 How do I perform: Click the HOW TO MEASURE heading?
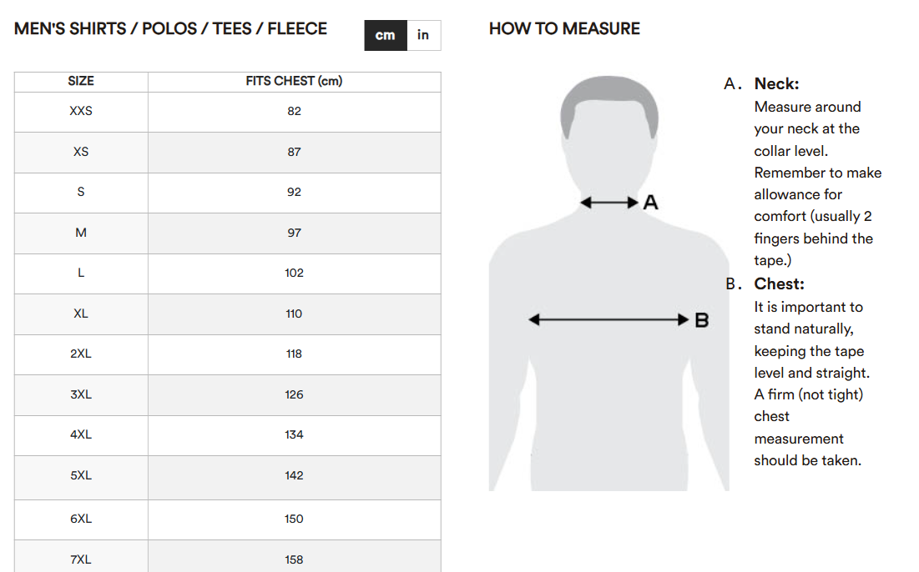564,28
